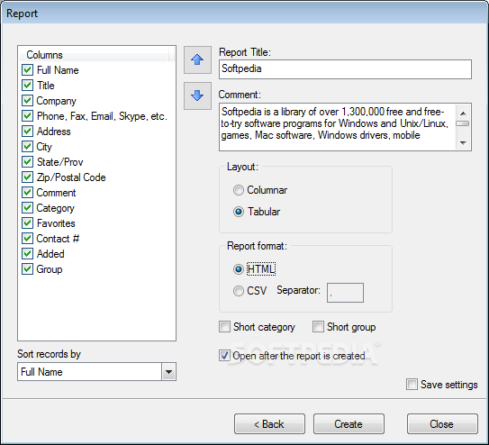Image resolution: width=489 pixels, height=445 pixels.
Task: Move selected column down with blue arrow
Action: pos(197,95)
